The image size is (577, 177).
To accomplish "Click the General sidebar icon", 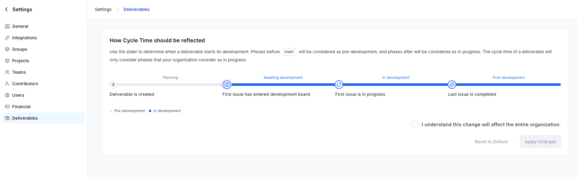I will (7, 26).
